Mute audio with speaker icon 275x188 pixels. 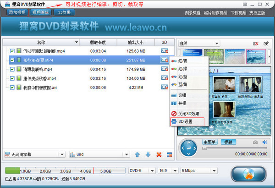click(264, 142)
